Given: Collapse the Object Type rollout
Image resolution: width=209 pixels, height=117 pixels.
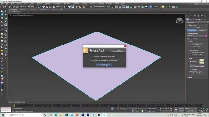Looking at the screenshot, I should pos(192,25).
